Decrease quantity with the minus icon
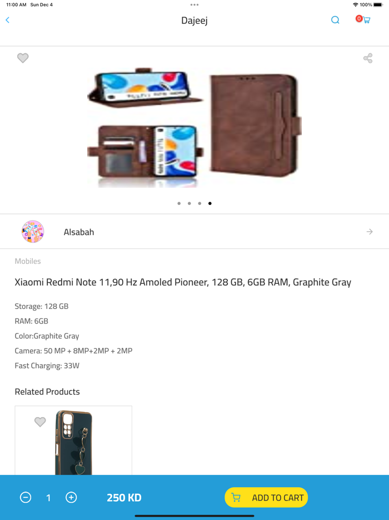The width and height of the screenshot is (389, 520). (x=26, y=497)
